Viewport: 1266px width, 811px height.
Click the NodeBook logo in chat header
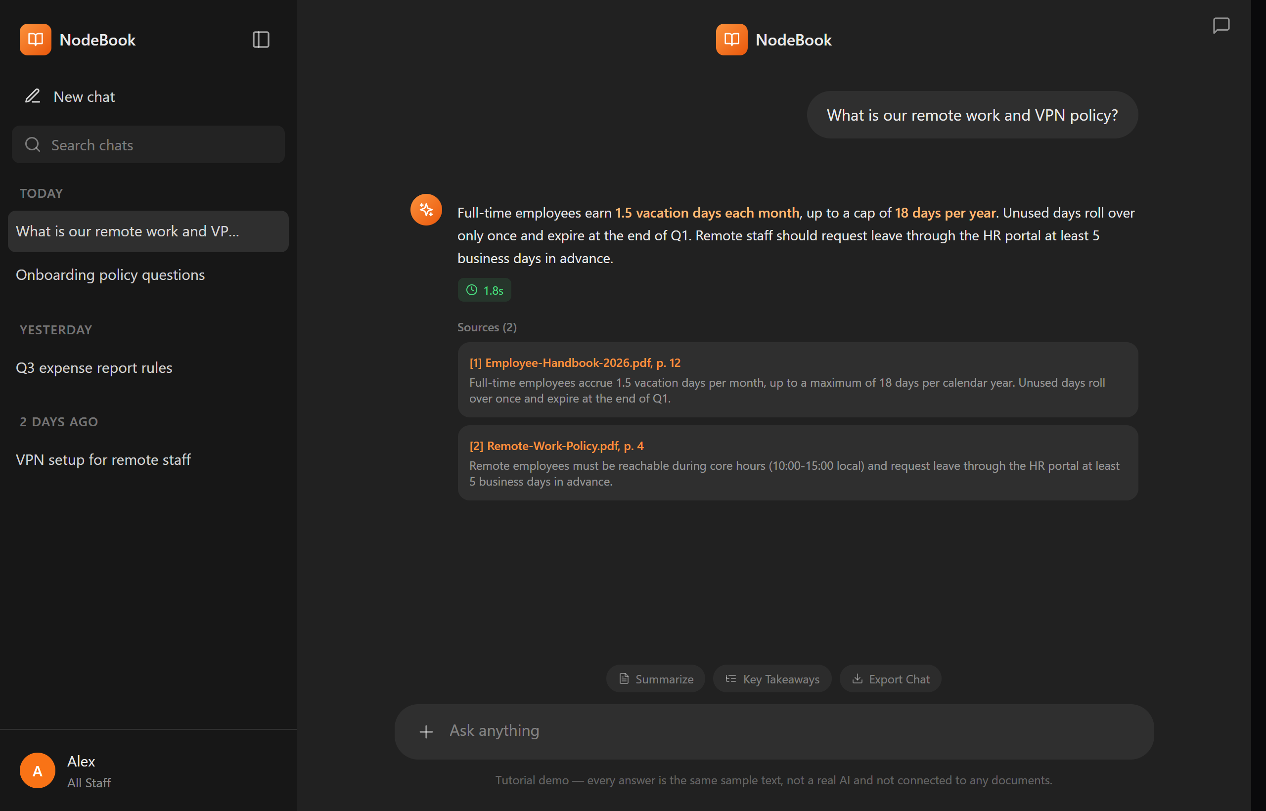[x=731, y=40]
